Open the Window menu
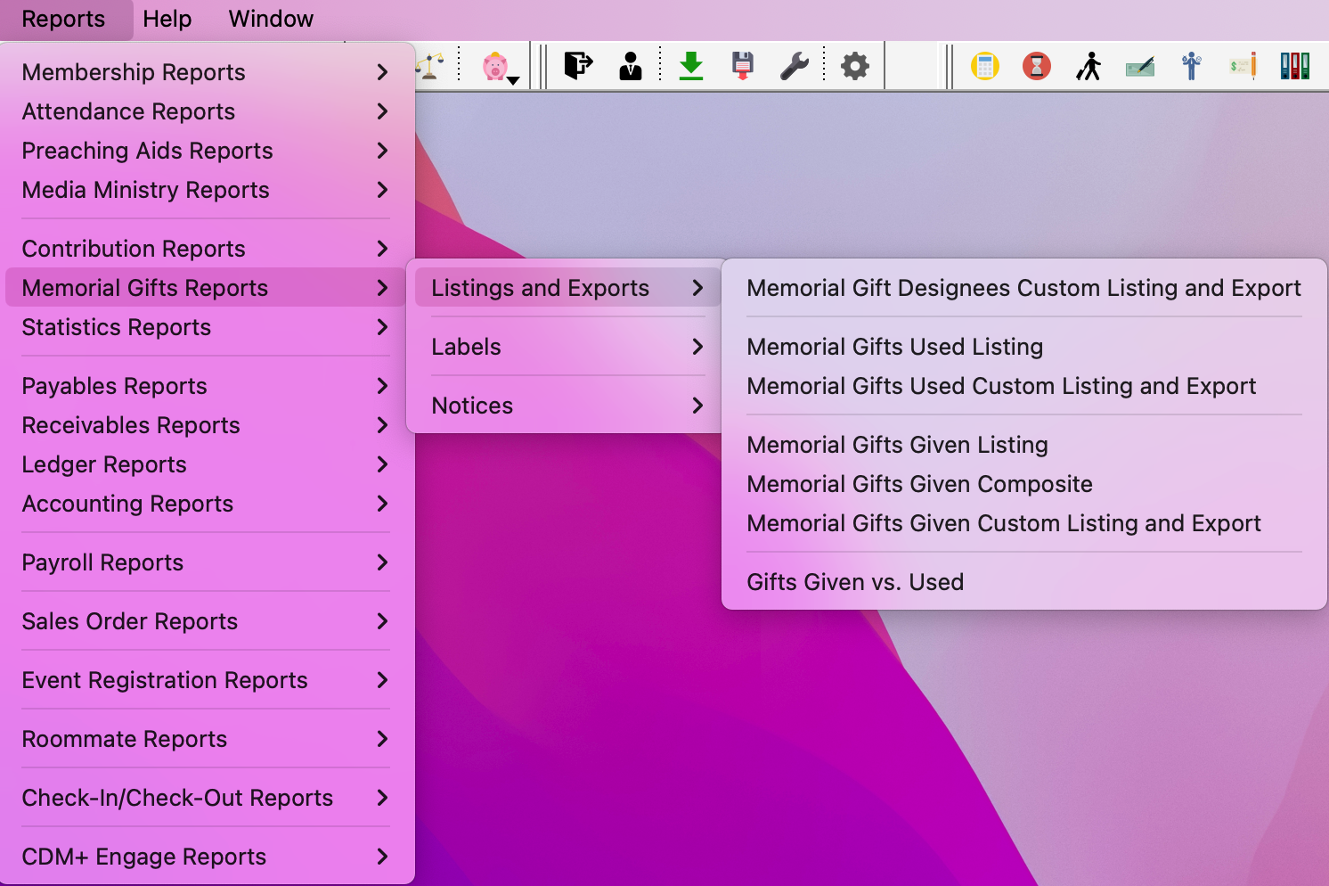This screenshot has height=886, width=1329. (x=271, y=19)
